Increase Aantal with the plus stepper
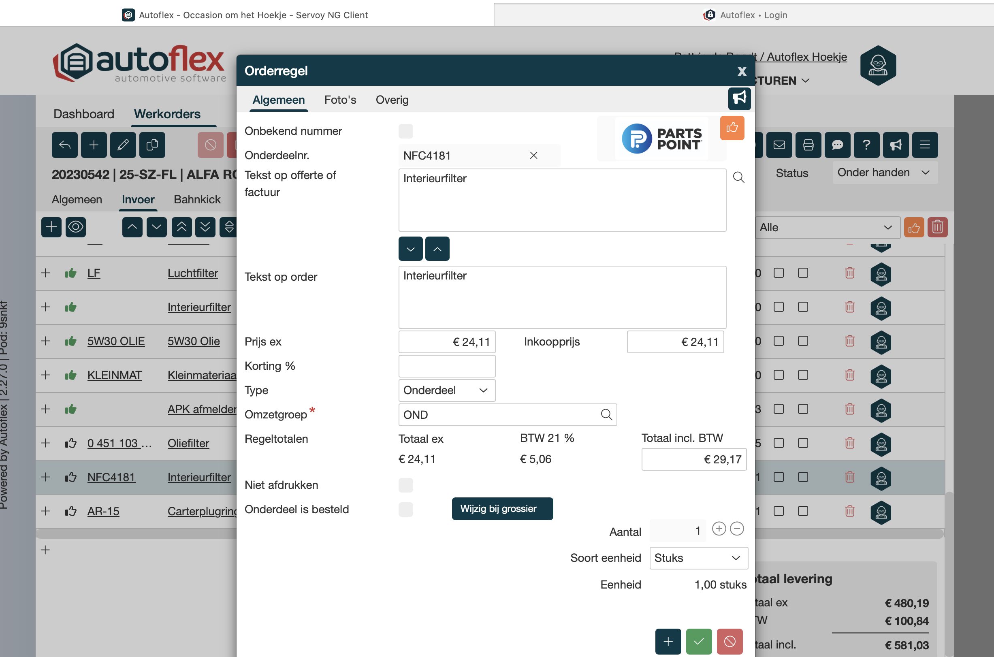This screenshot has width=994, height=657. pos(719,529)
